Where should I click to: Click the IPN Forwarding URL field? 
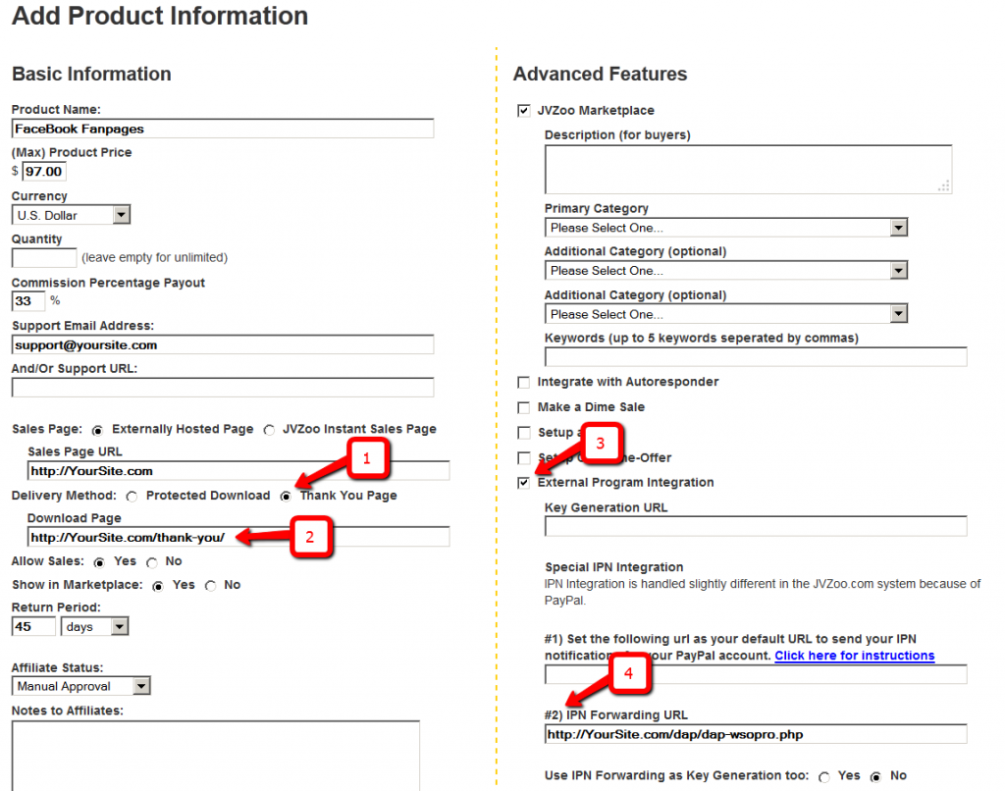755,734
